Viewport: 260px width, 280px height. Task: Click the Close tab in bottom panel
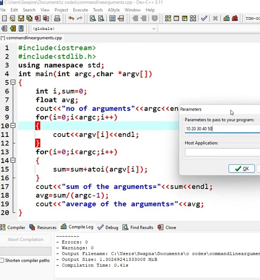(167, 227)
